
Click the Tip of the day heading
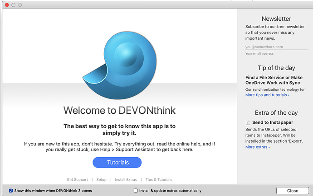276,68
